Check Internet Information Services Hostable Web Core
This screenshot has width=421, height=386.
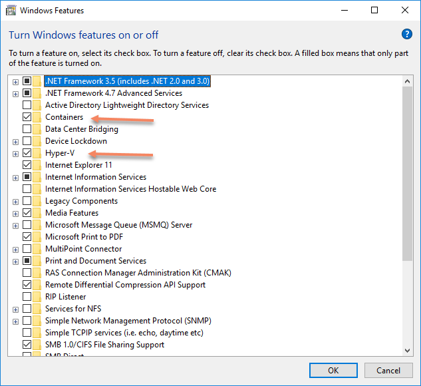[27, 189]
